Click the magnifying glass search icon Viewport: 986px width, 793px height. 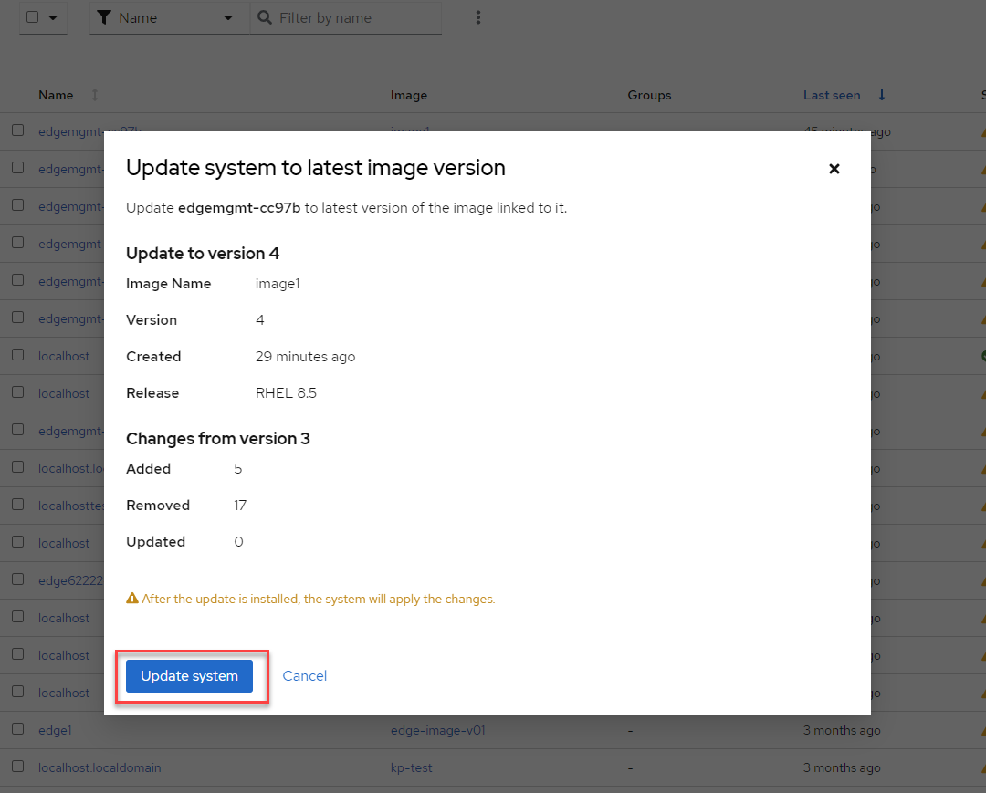[265, 18]
